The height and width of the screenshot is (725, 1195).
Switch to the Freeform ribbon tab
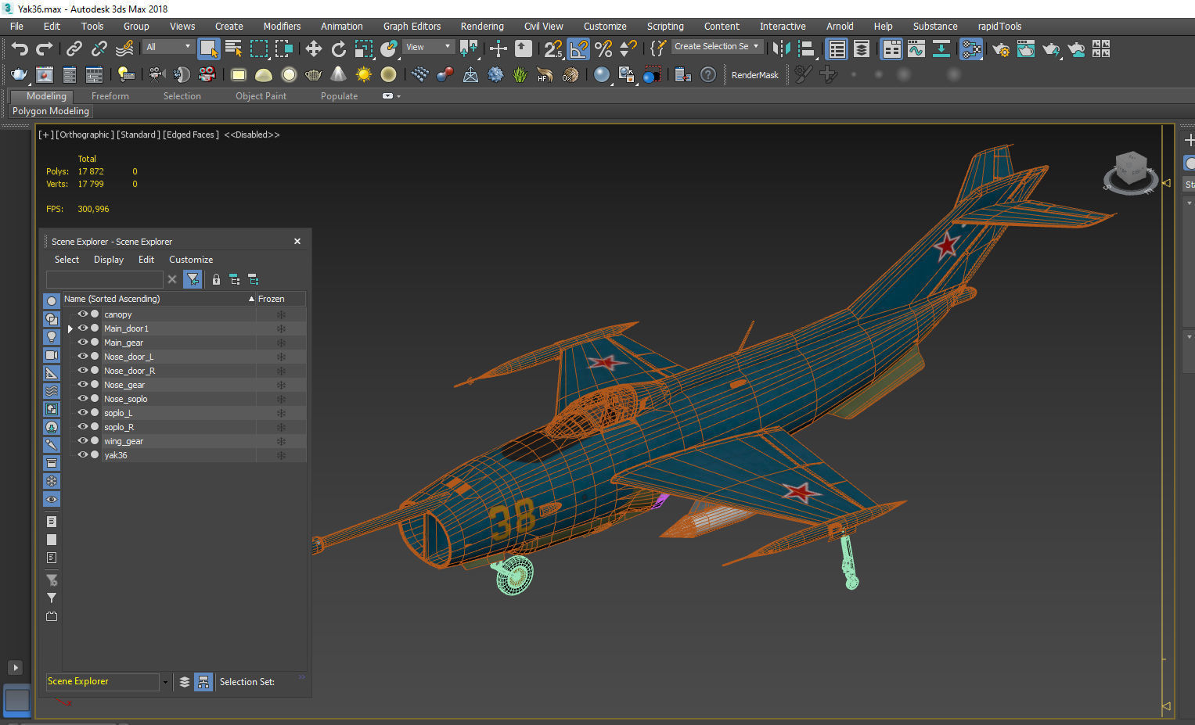(110, 96)
